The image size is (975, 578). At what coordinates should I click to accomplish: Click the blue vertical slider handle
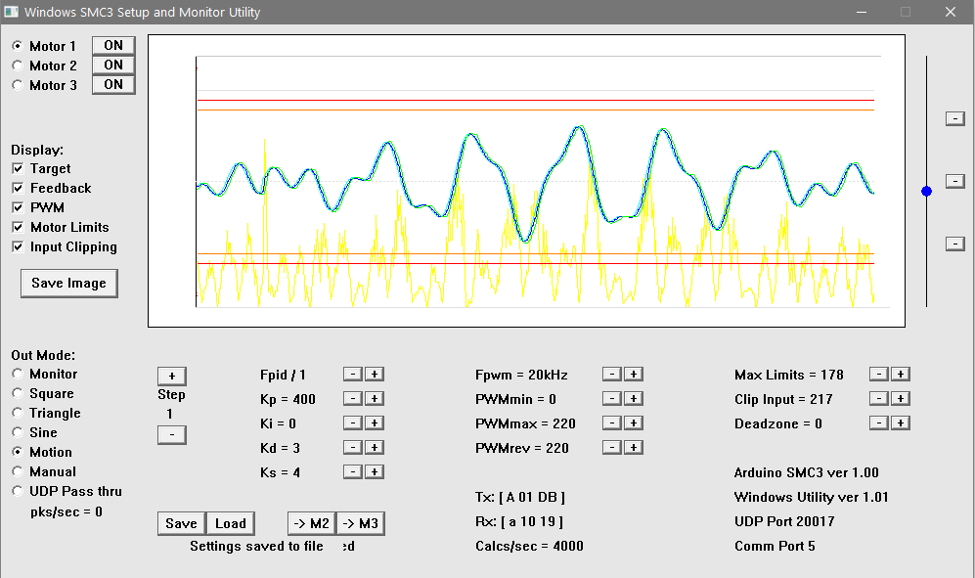point(926,191)
